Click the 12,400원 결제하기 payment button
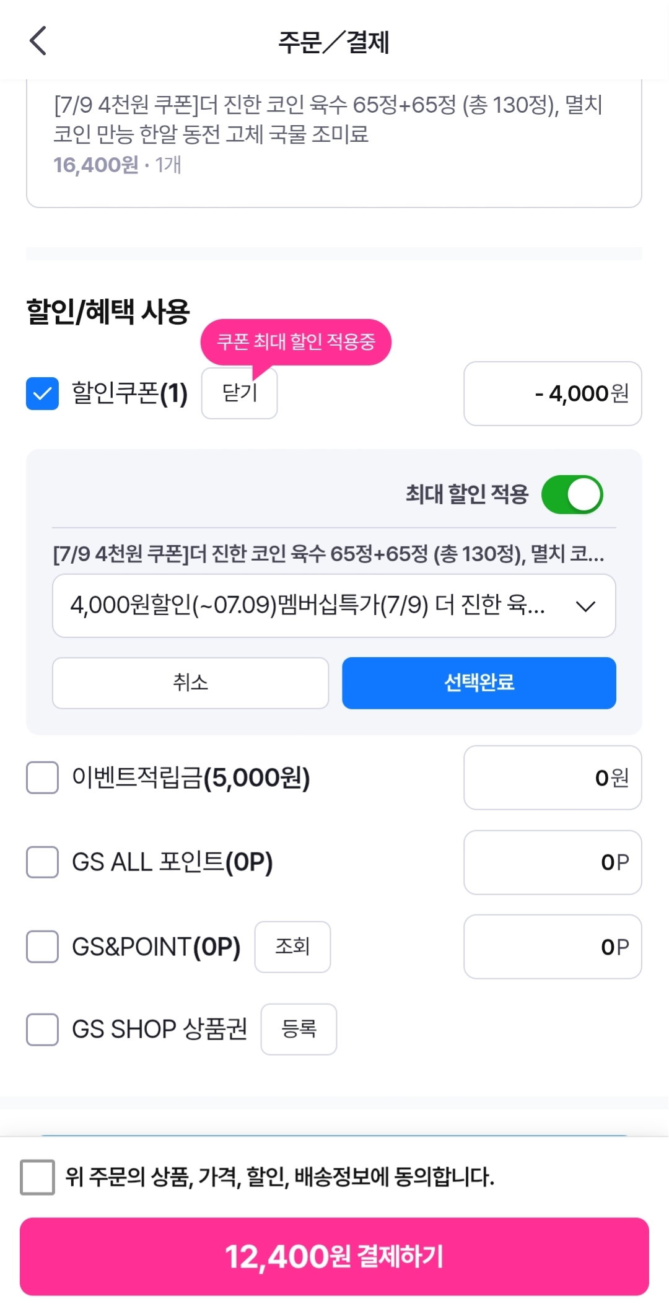 [x=334, y=1256]
